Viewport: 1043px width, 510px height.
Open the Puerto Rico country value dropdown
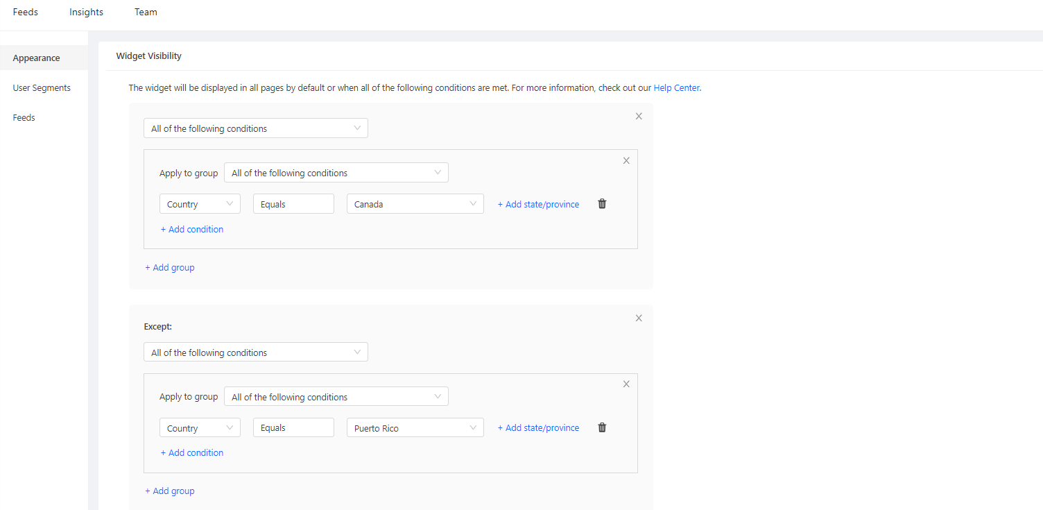click(x=415, y=428)
